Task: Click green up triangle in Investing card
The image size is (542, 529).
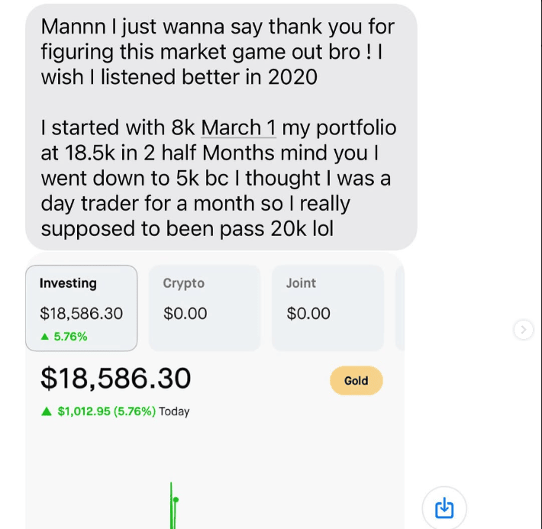Action: click(44, 336)
